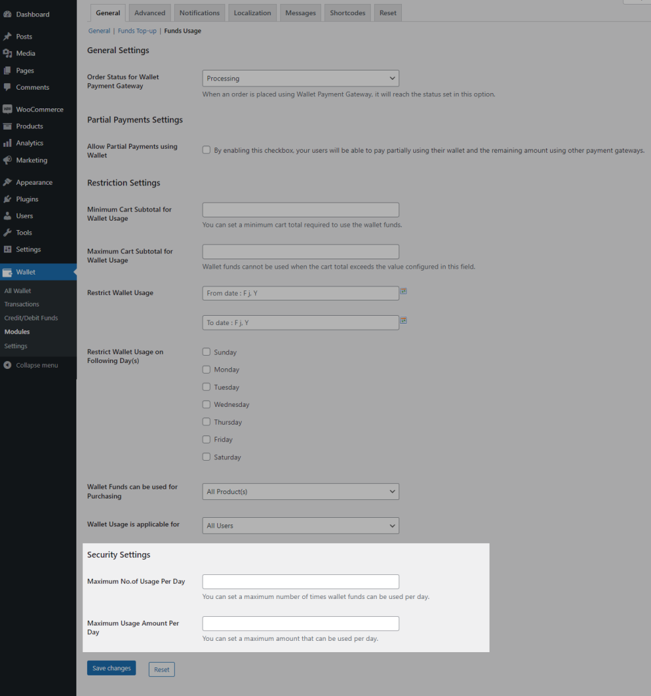Click the Analytics bar chart icon

(7, 143)
